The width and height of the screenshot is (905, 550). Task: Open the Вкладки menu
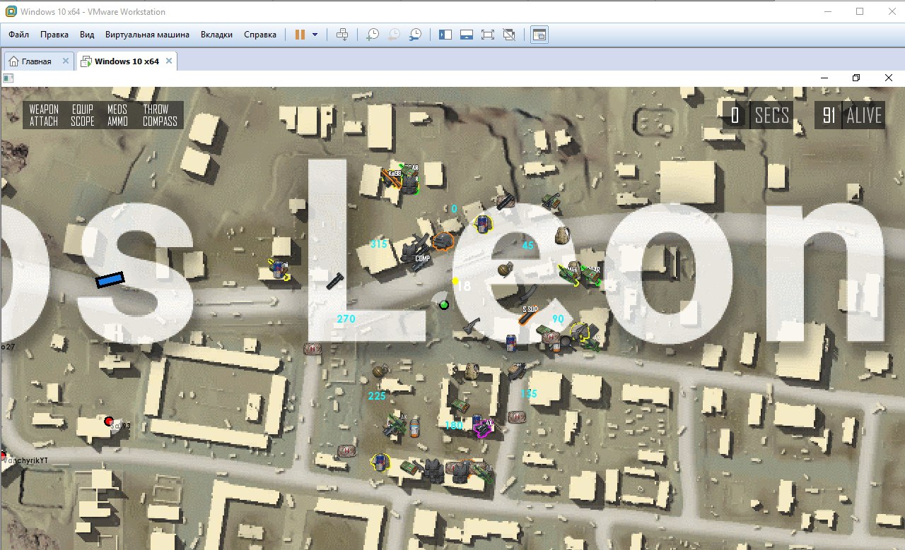click(216, 34)
